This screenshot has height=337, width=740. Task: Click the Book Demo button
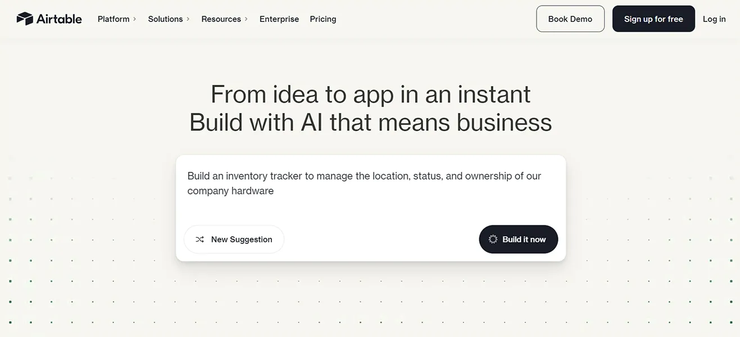[570, 19]
